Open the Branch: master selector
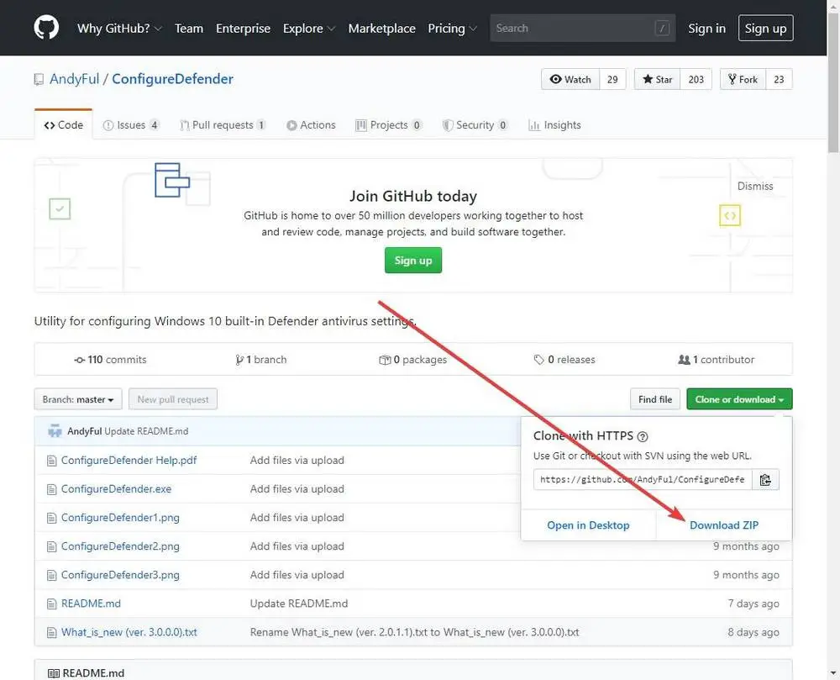The height and width of the screenshot is (680, 840). [78, 399]
